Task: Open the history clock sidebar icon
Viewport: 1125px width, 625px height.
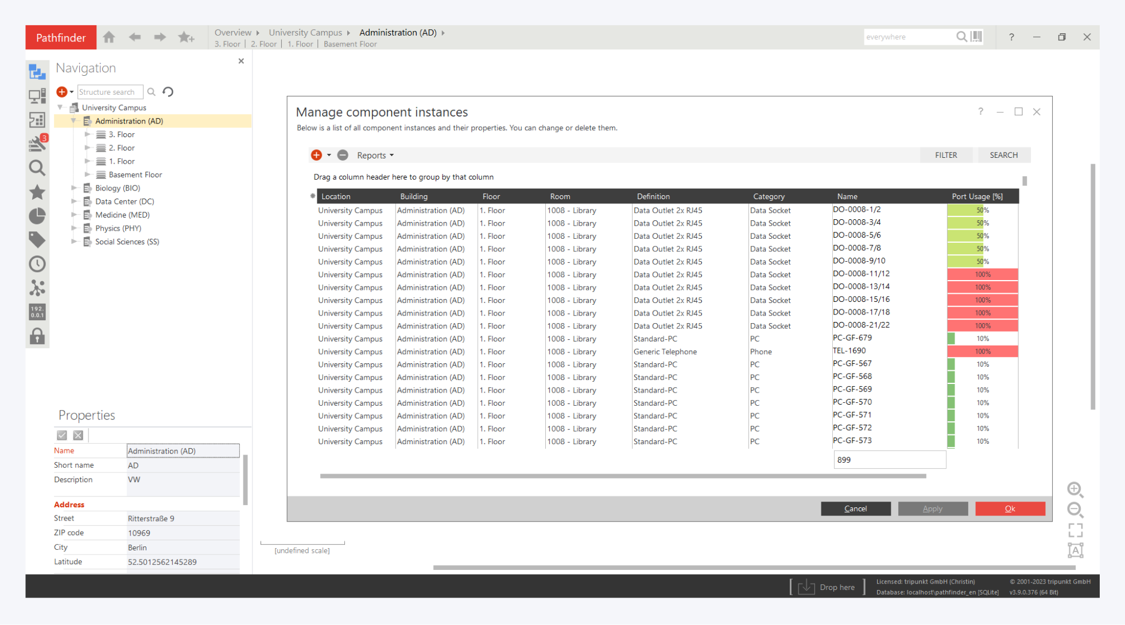Action: pyautogui.click(x=37, y=264)
